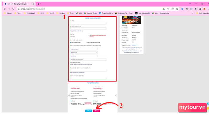Image resolution: width=209 pixels, height=115 pixels.
Task: Expand the Xã/Phường dropdown
Action: click(x=84, y=56)
